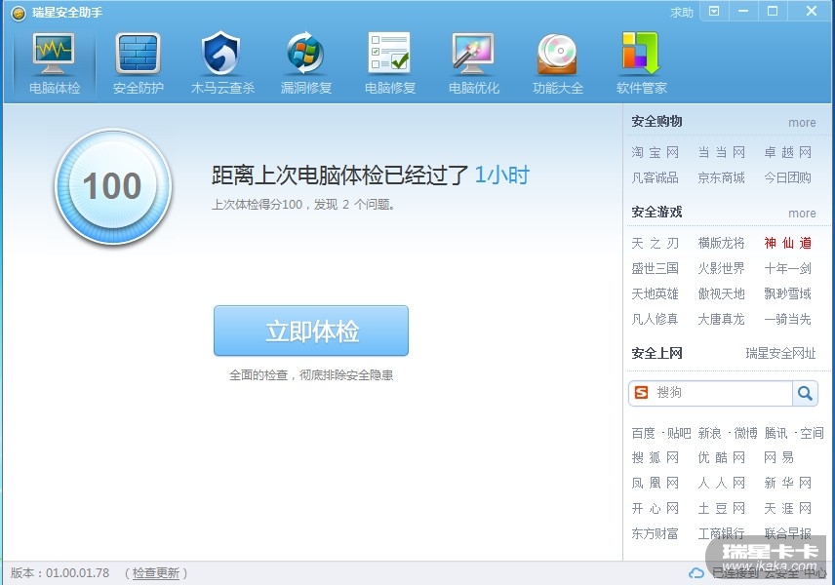This screenshot has height=585, width=835.
Task: Click more next to 安全游戏
Action: pyautogui.click(x=802, y=213)
